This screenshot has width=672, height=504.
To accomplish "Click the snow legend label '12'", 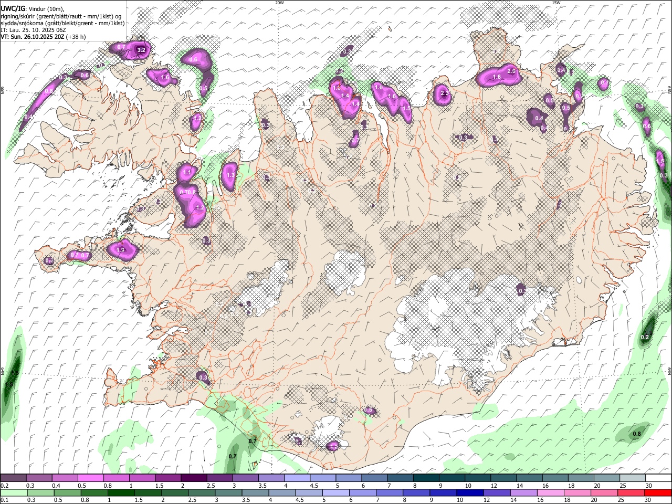I will pos(494,485).
